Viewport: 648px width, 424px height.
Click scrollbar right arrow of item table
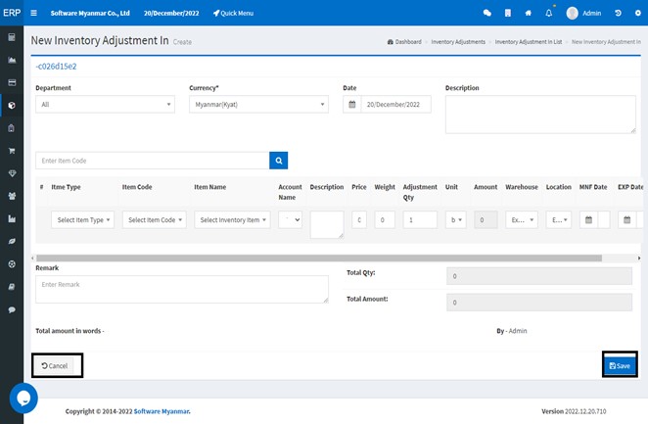tap(639, 258)
